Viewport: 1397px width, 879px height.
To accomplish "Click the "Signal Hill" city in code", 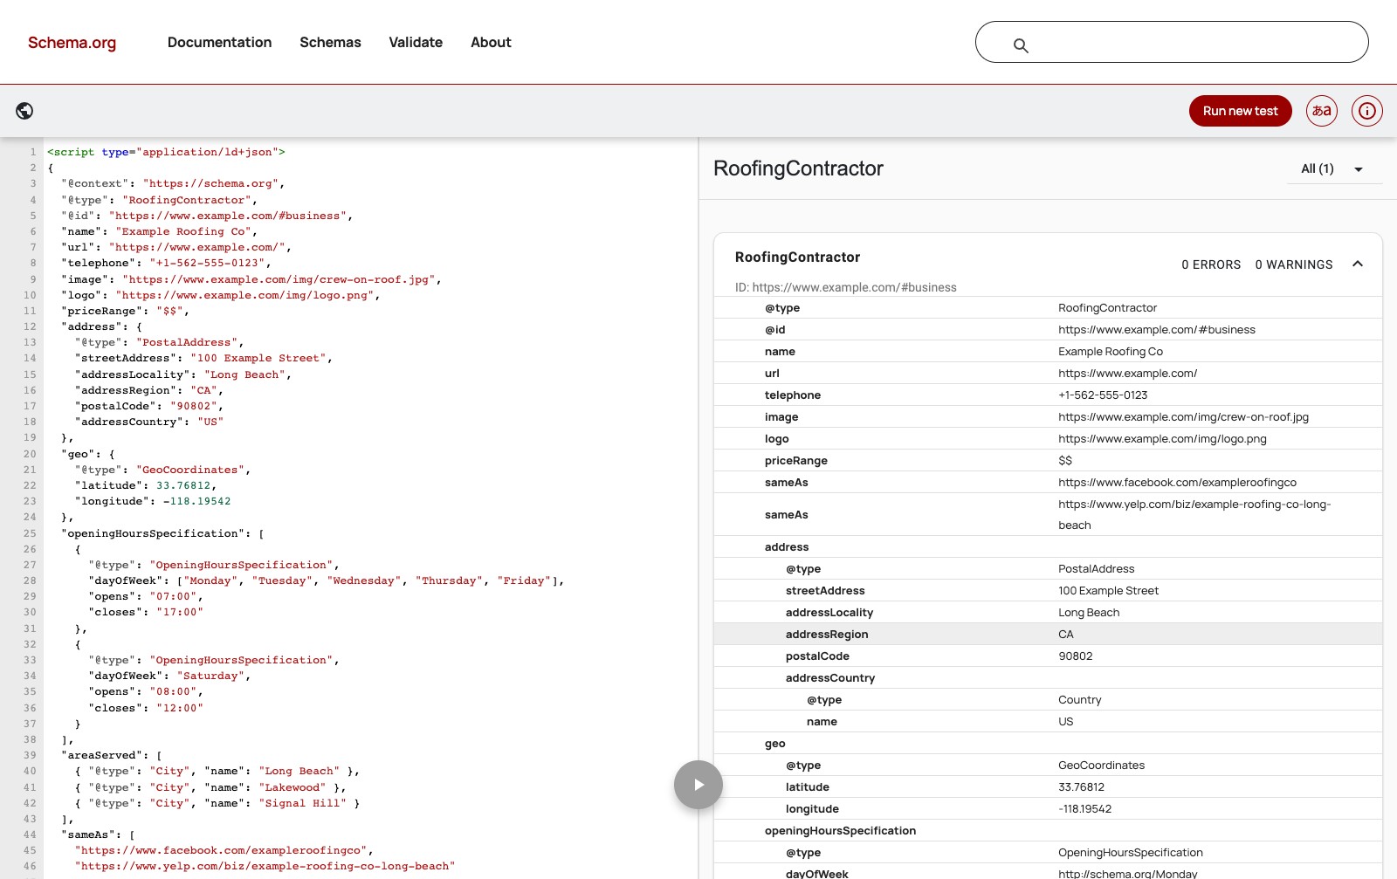I will (x=302, y=803).
